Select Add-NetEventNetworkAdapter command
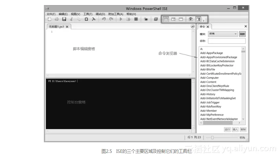The width and height of the screenshot is (280, 157). [x=219, y=119]
